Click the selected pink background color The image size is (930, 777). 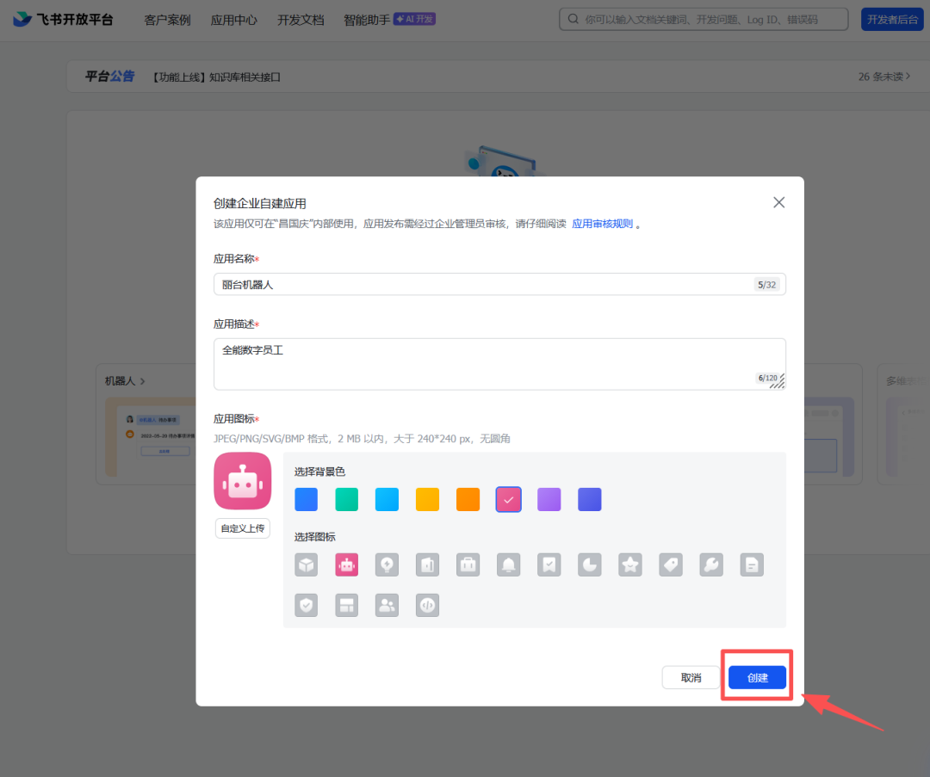[508, 500]
